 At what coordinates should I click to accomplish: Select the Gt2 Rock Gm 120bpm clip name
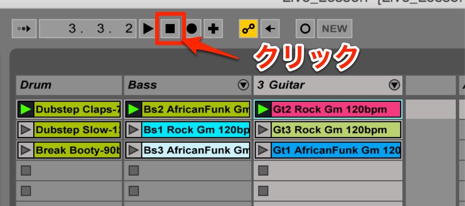336,110
